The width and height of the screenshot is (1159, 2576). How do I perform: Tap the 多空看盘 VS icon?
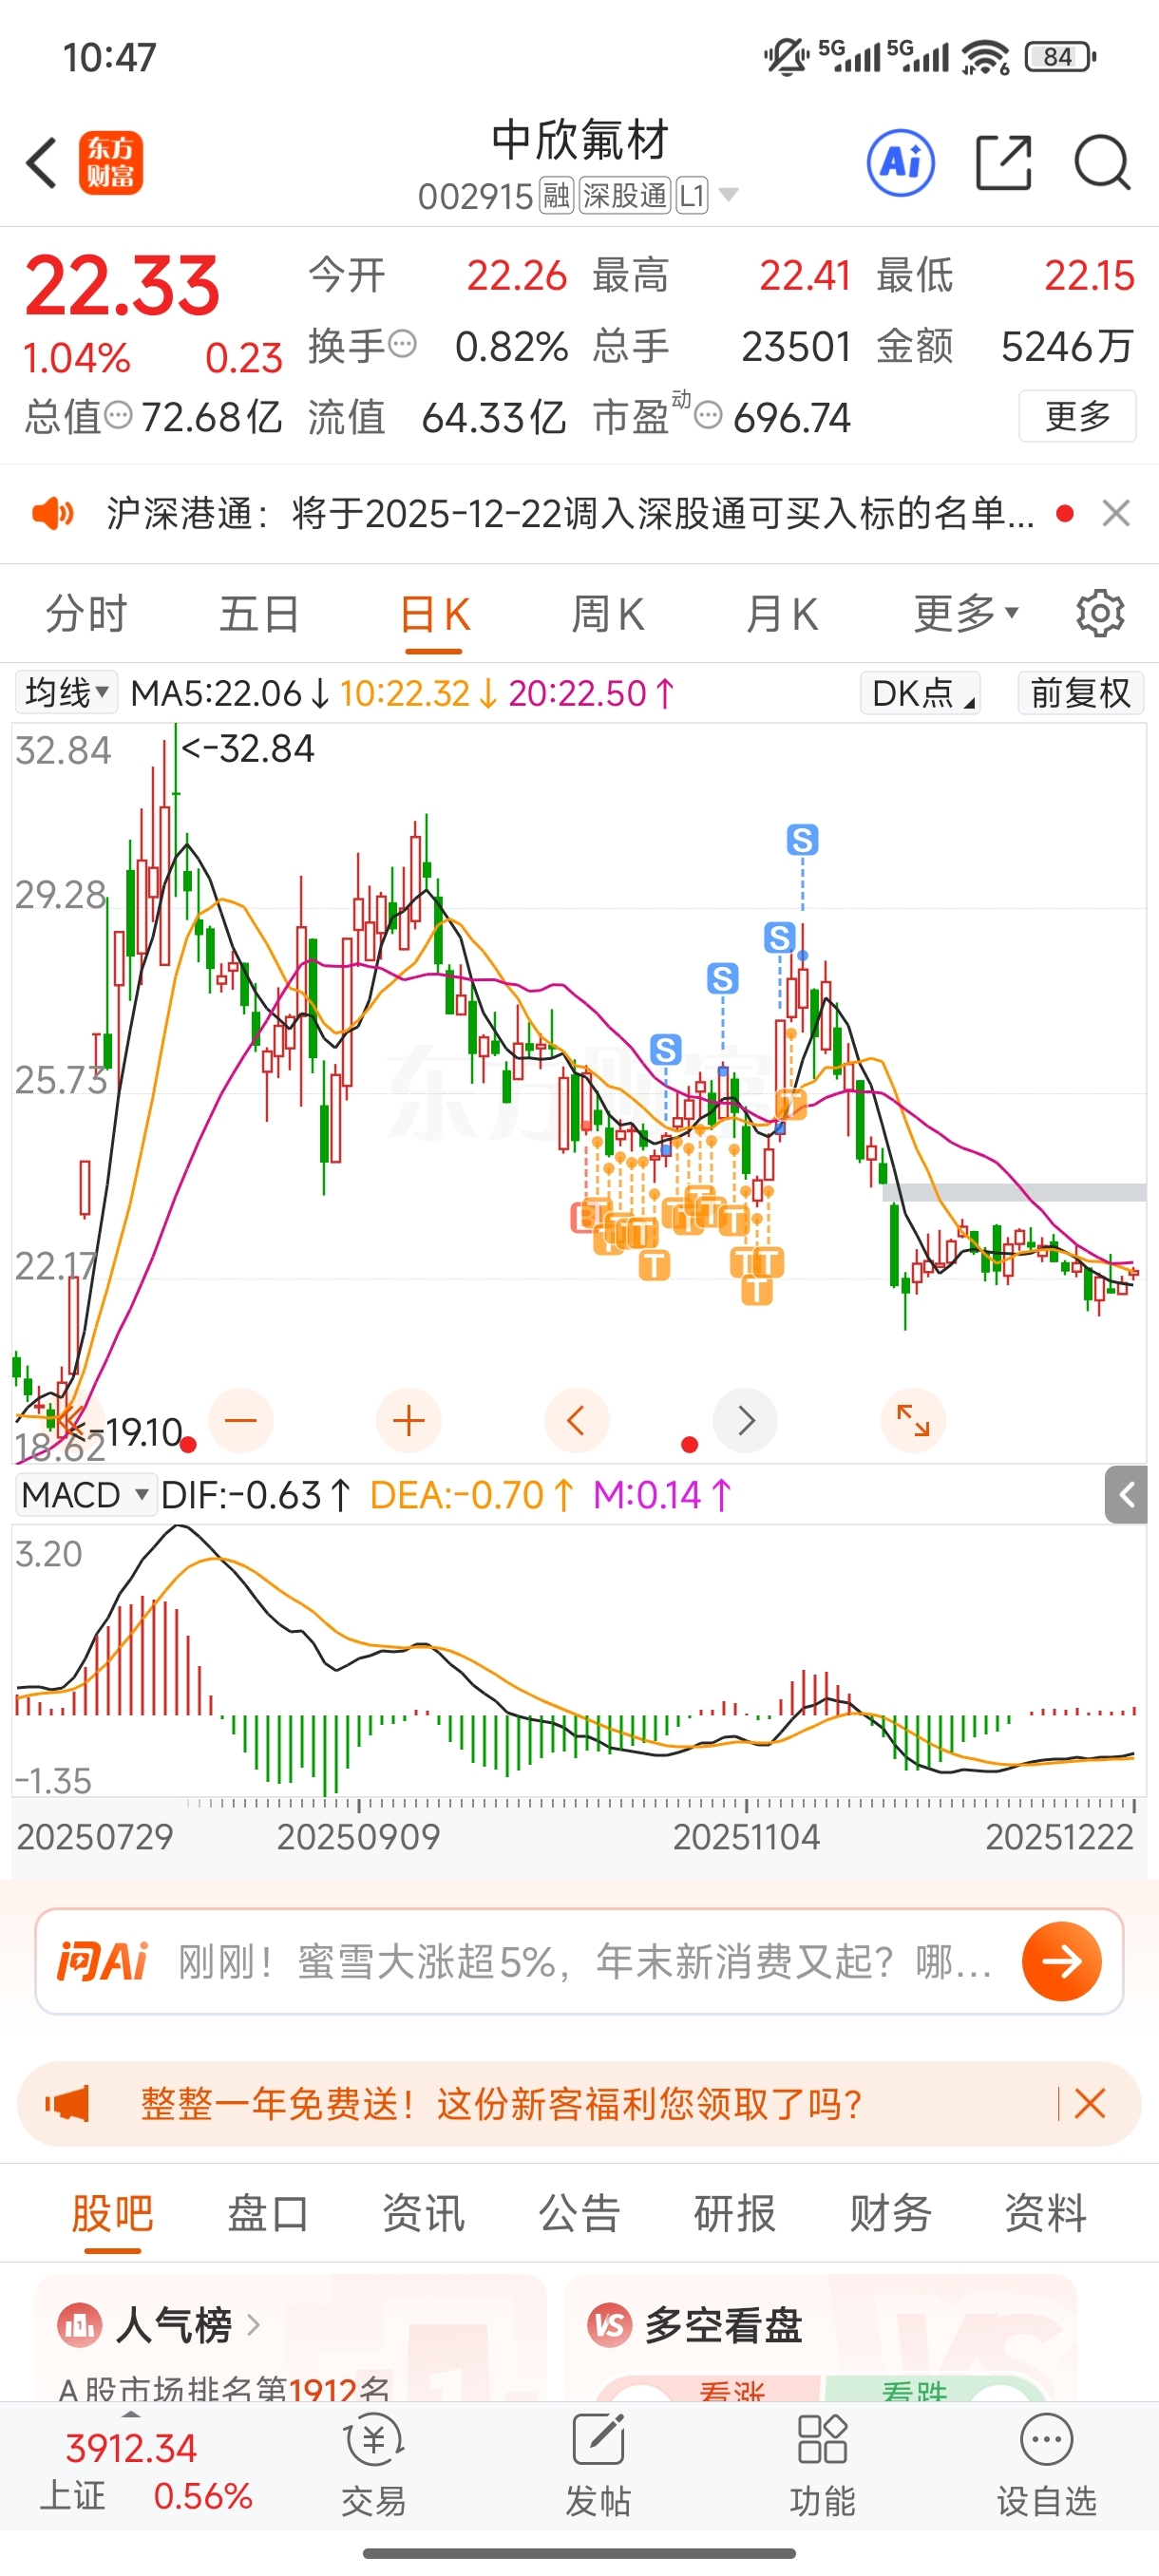(610, 2326)
